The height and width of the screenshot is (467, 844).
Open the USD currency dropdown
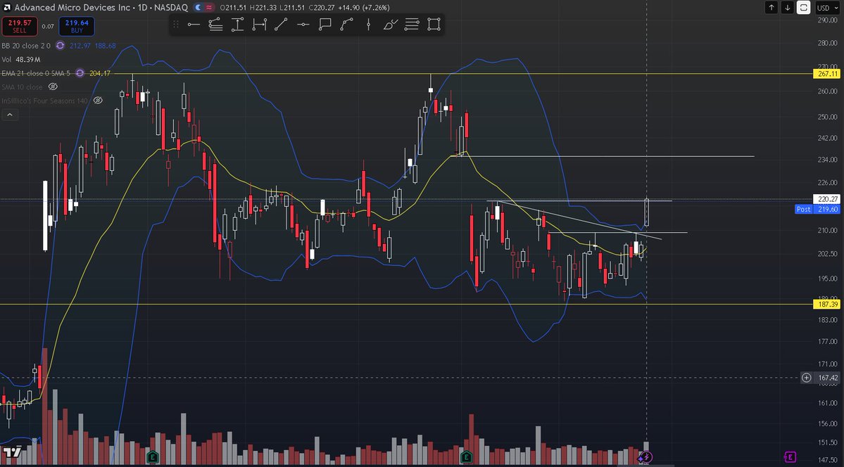point(827,8)
